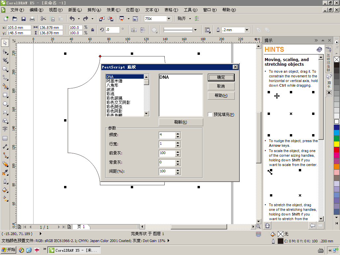Viewport: 340px width, 255px height.
Task: Click the CorelDRAW X5 taskbar button
Action: [74, 250]
